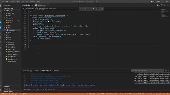170x95 pixels.
Task: Click Debug my code in status bar
Action: click(x=16, y=94)
